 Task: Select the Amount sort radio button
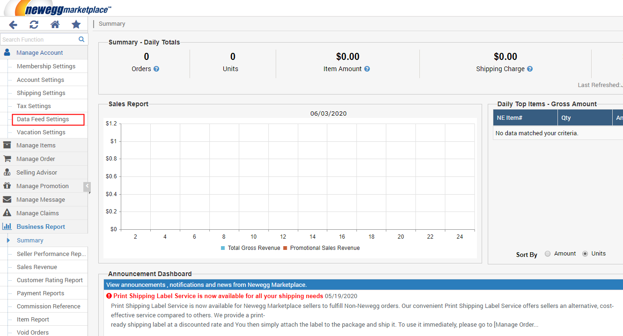coord(548,254)
